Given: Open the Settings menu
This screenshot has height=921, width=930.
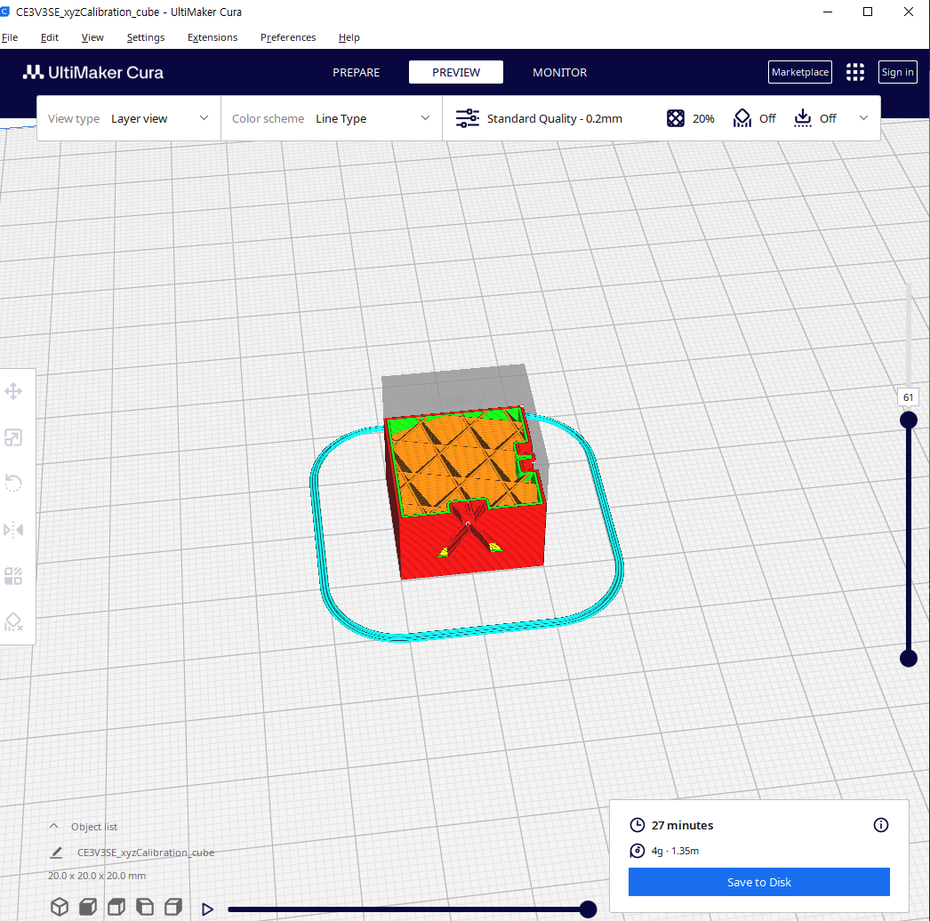Looking at the screenshot, I should [x=145, y=37].
